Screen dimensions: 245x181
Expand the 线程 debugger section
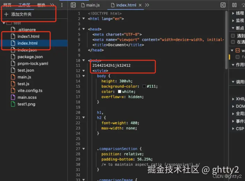click(x=233, y=13)
